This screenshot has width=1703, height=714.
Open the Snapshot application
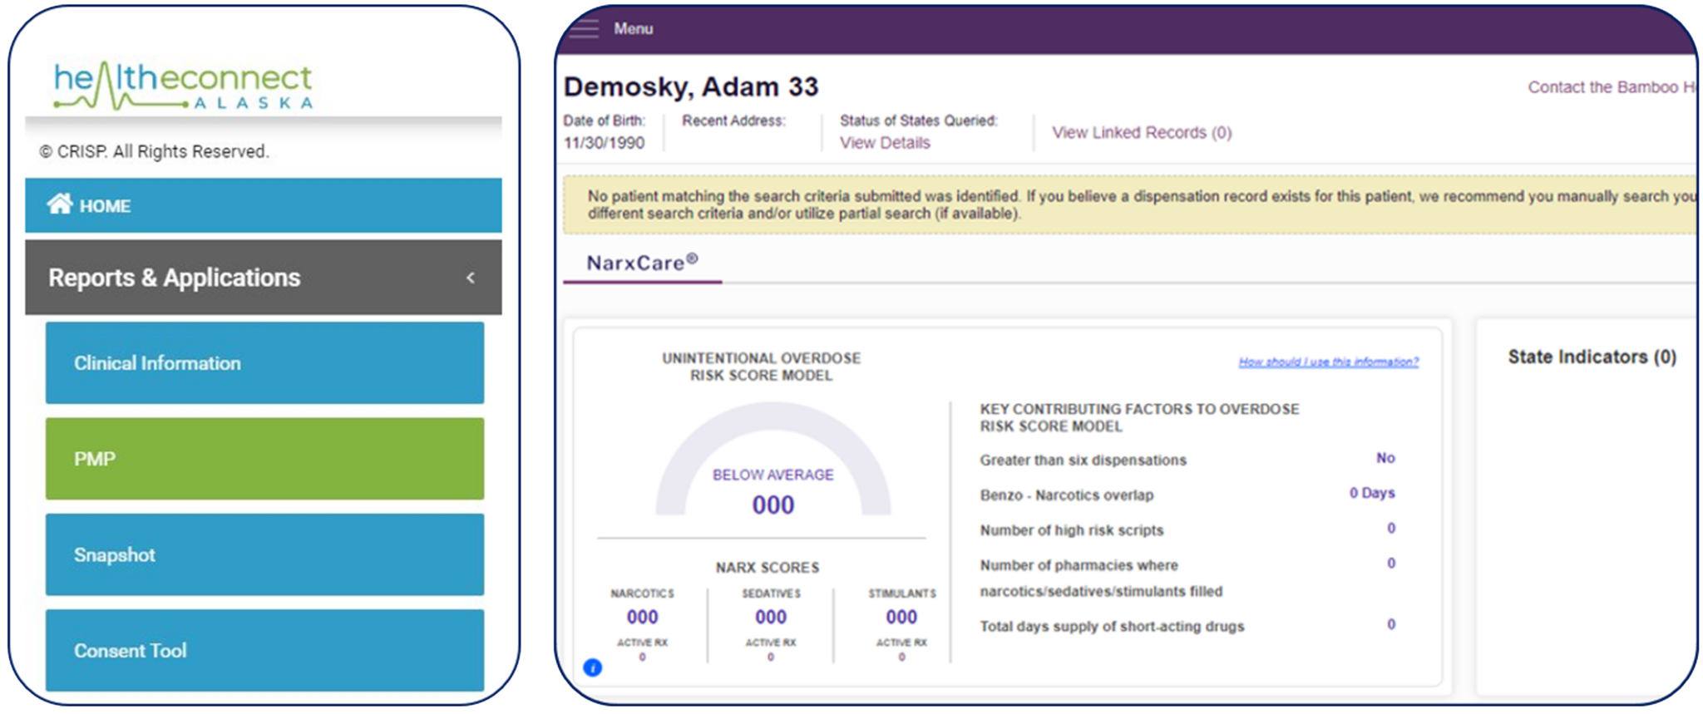coord(264,554)
